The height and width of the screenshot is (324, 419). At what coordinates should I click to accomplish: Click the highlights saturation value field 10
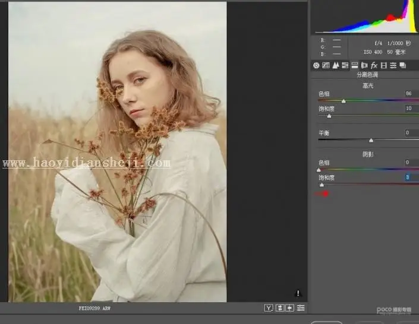pyautogui.click(x=411, y=109)
